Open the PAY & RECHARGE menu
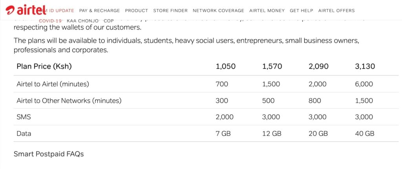Viewport: 402px width, 169px height. (99, 11)
